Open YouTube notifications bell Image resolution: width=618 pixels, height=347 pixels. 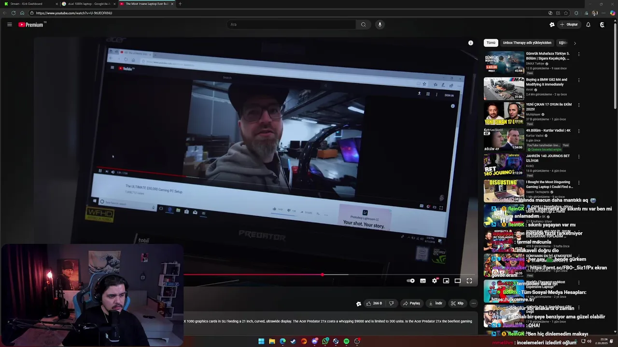(588, 25)
